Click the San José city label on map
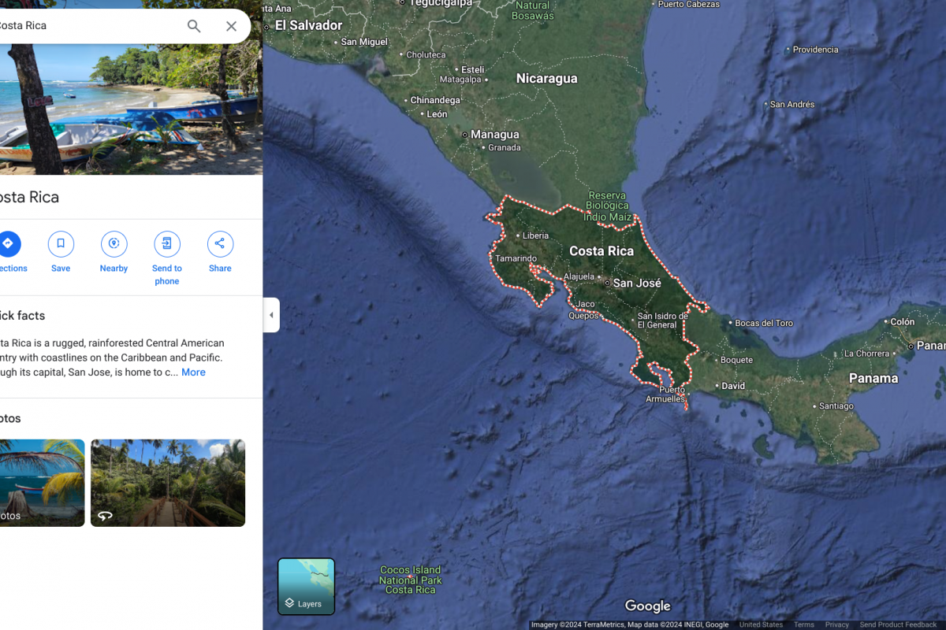Screen dimensions: 946x630 pyautogui.click(x=636, y=283)
